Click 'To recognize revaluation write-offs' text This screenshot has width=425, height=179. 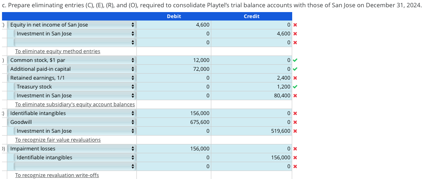[x=57, y=175]
